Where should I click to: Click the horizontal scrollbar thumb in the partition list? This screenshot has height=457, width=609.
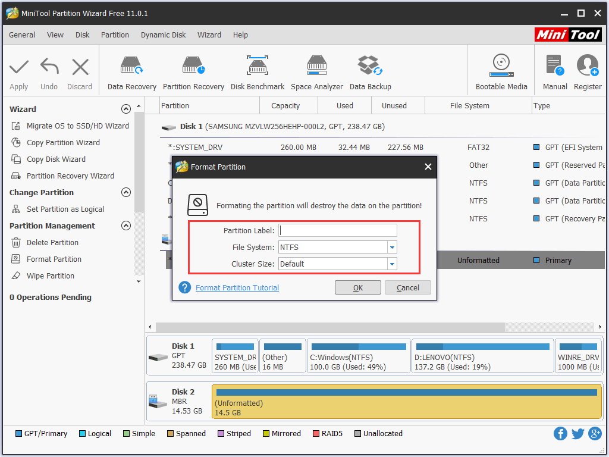pos(330,327)
